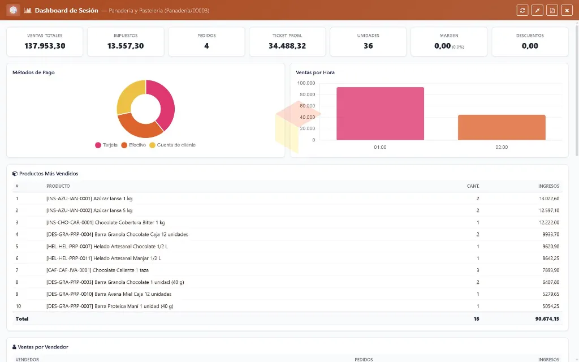The width and height of the screenshot is (579, 362).
Task: Export dashboard using PDF icon
Action: (x=552, y=10)
